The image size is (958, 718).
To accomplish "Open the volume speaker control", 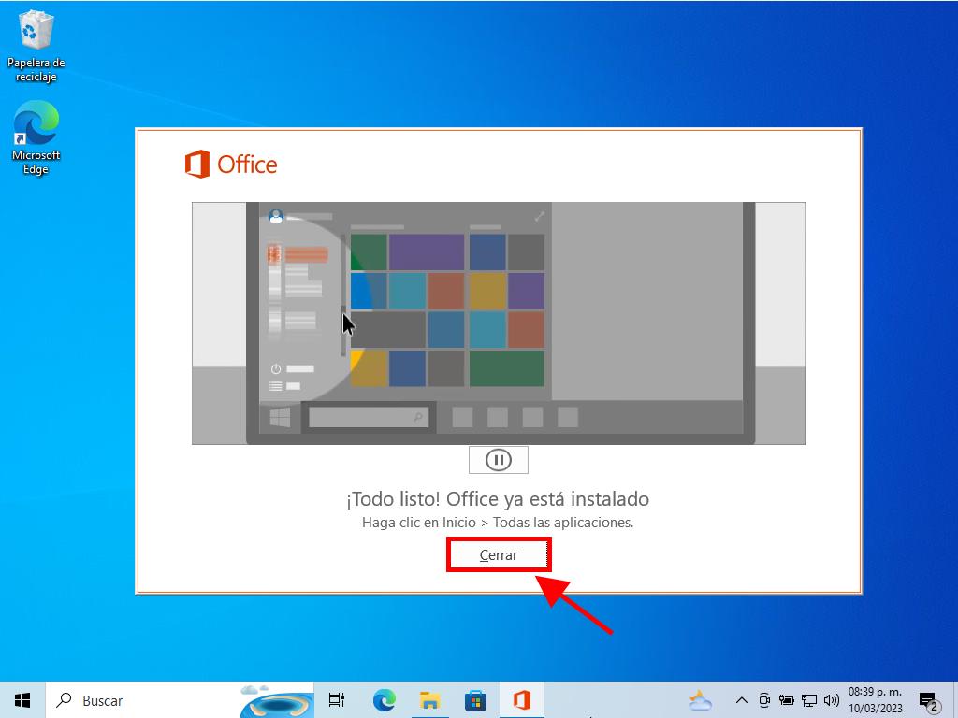I will click(x=831, y=699).
